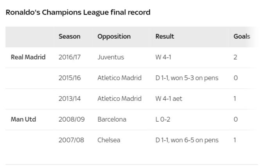Click the 2008/09 season cell

coord(72,119)
